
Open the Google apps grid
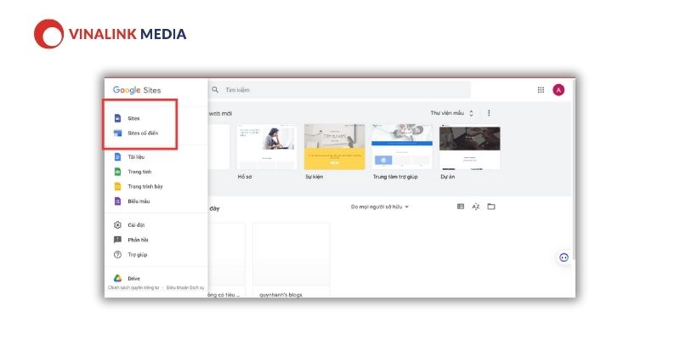(x=541, y=90)
